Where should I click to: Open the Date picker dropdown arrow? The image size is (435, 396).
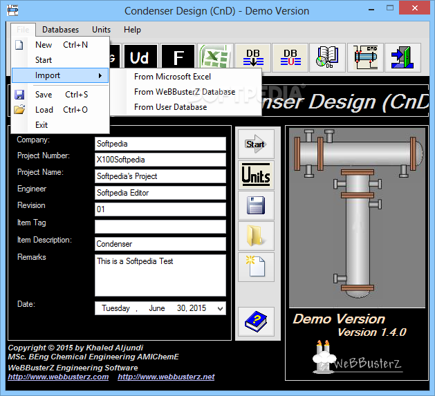click(x=220, y=308)
